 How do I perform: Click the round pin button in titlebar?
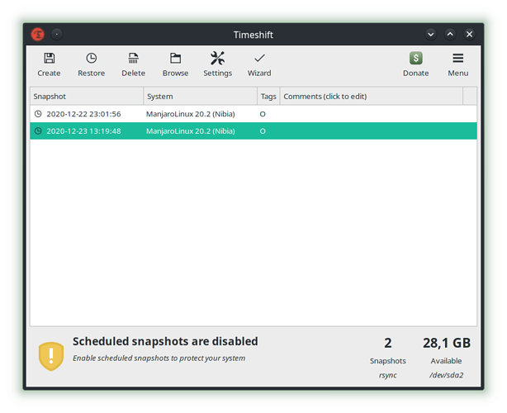coord(57,35)
